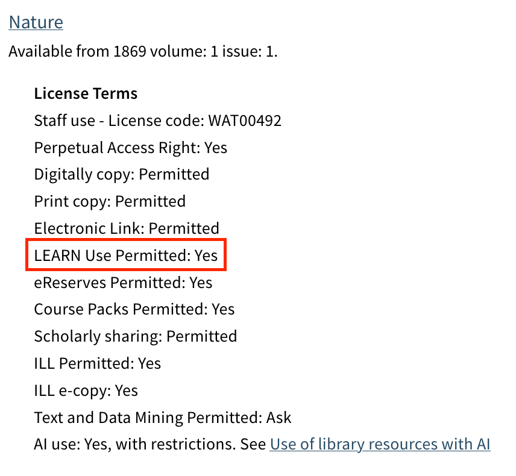This screenshot has width=516, height=476.
Task: Select the WAT00492 license code
Action: (245, 121)
